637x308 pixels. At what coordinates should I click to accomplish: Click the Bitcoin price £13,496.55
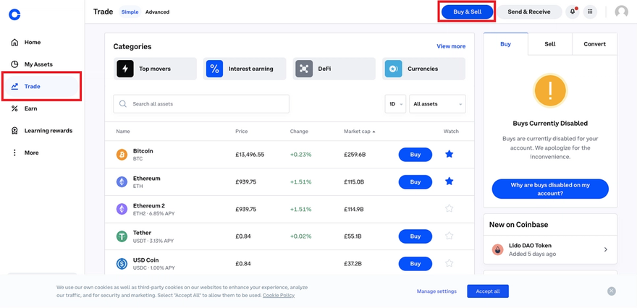tap(250, 155)
